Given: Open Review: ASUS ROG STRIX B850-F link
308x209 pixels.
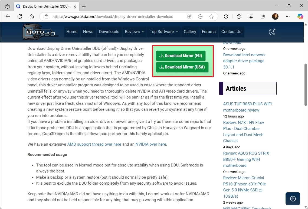Looking at the screenshot, I should [246, 159].
